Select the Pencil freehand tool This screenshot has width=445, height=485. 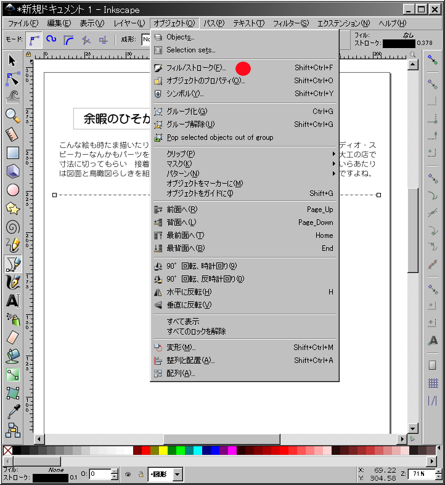point(12,245)
